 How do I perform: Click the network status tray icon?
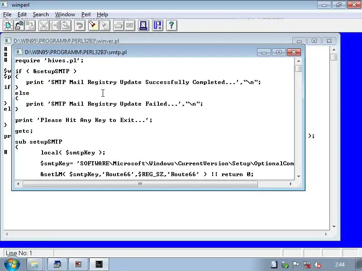pyautogui.click(x=307, y=265)
